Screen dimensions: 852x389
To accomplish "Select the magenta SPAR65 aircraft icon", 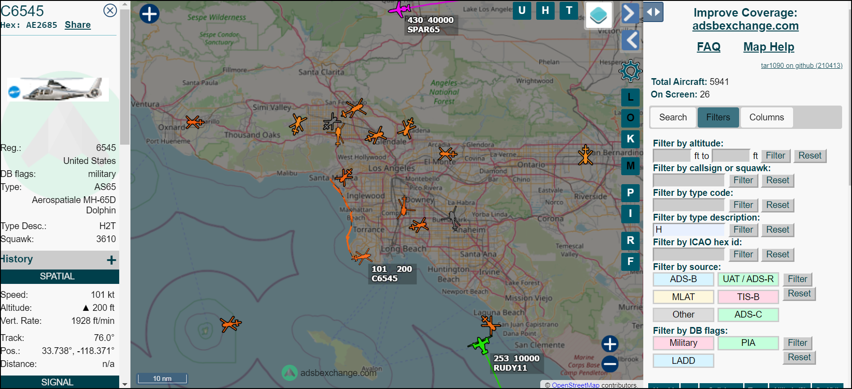I will pos(399,8).
